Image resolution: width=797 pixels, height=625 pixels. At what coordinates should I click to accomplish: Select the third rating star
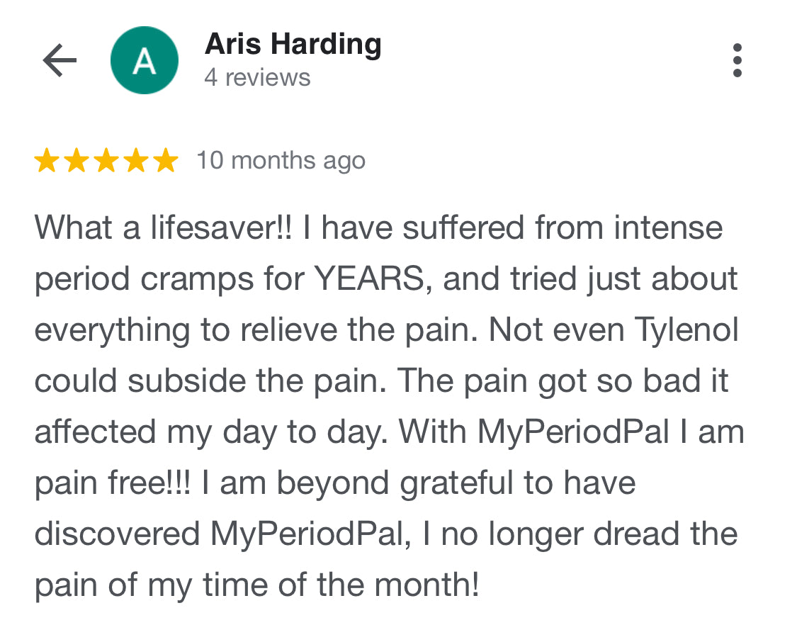tap(106, 162)
